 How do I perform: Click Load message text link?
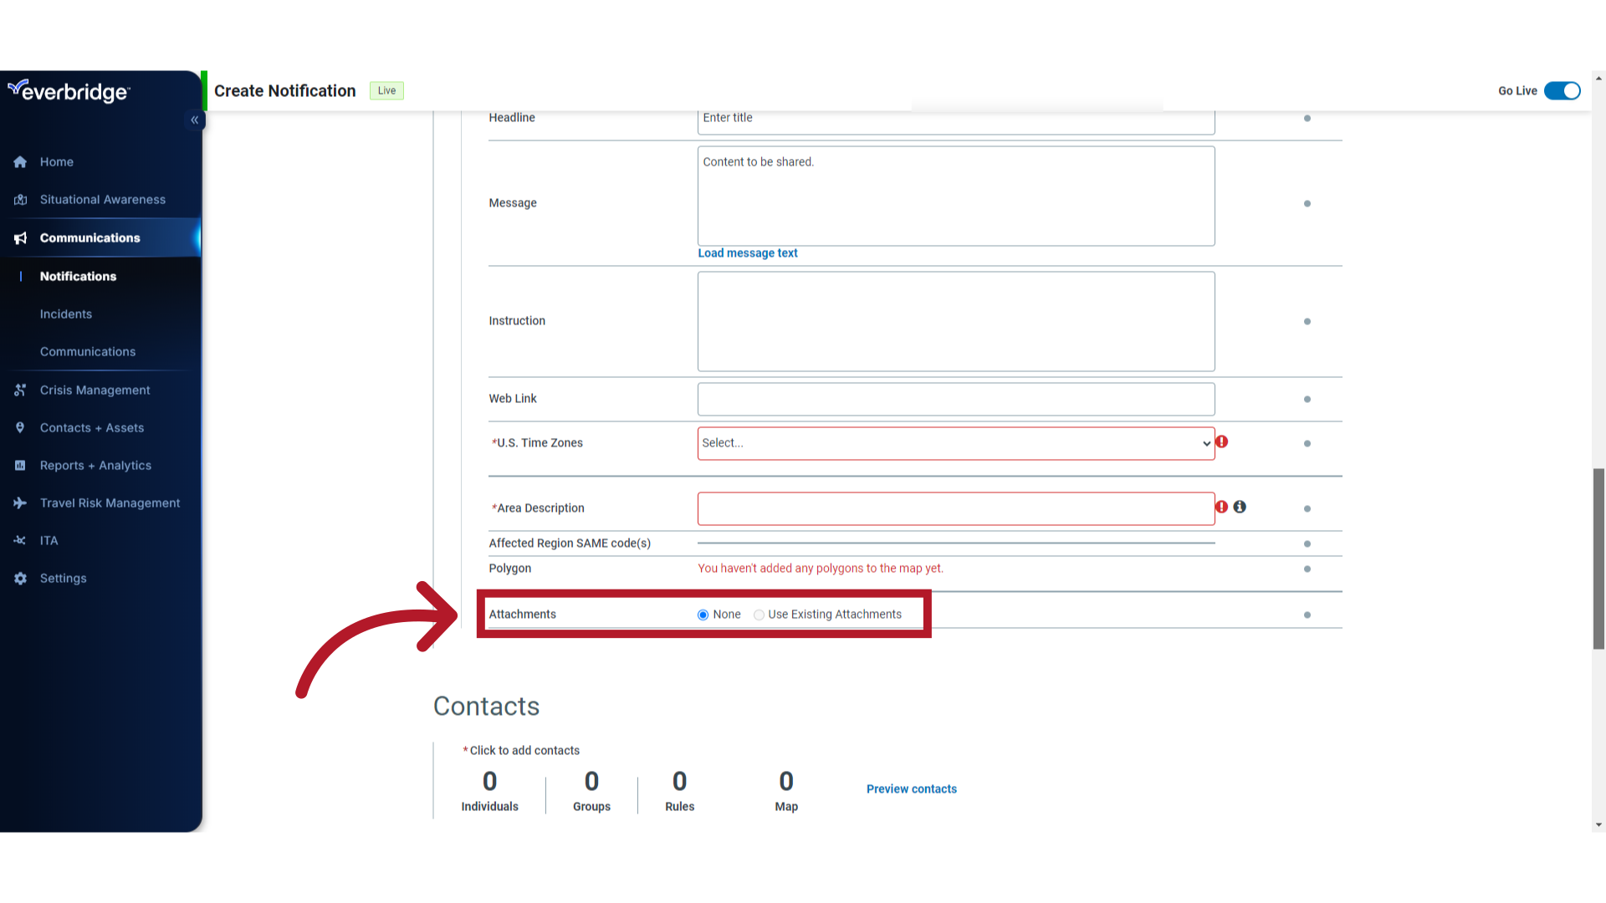(x=748, y=253)
